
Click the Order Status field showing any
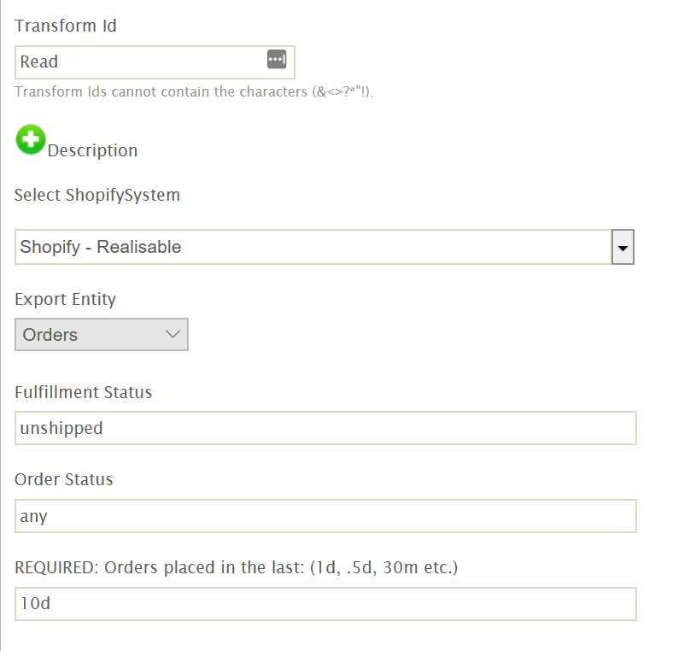(325, 516)
